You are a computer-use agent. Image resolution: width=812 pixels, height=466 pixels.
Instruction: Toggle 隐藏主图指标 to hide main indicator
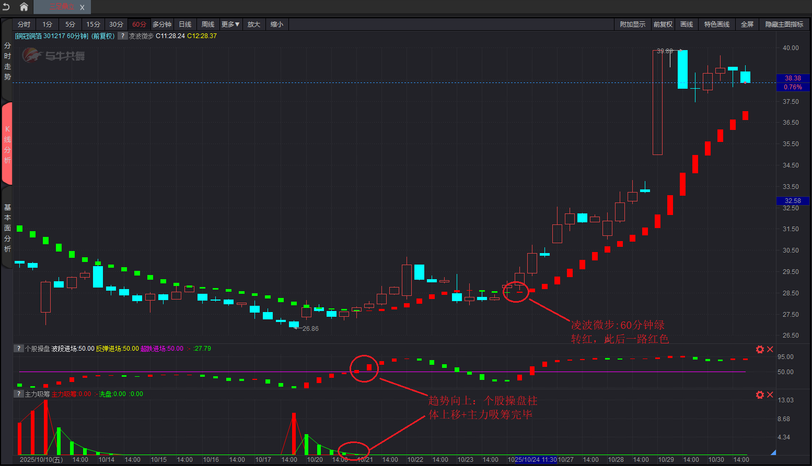tap(784, 25)
